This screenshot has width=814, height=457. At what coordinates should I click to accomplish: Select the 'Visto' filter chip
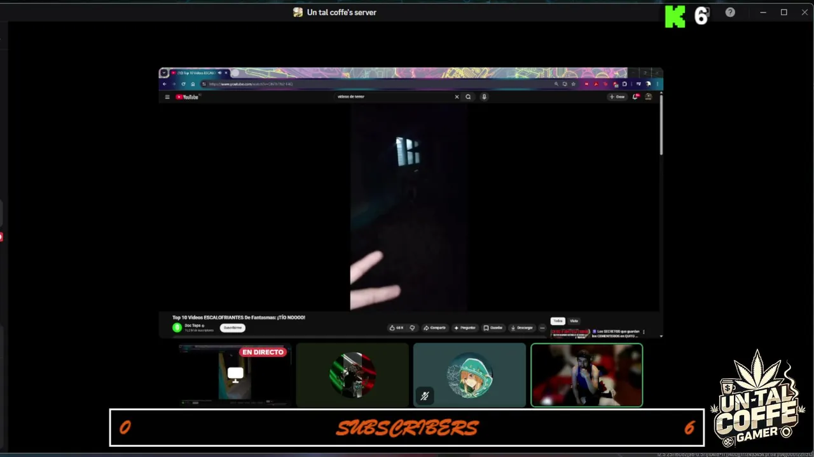pos(574,321)
